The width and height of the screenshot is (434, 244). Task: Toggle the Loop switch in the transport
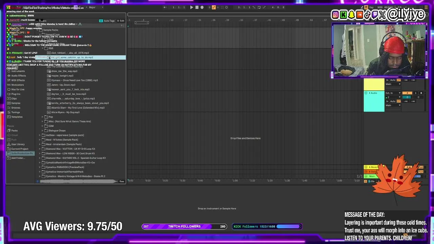point(259,7)
